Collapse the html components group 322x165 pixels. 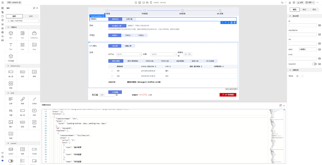pos(23,93)
